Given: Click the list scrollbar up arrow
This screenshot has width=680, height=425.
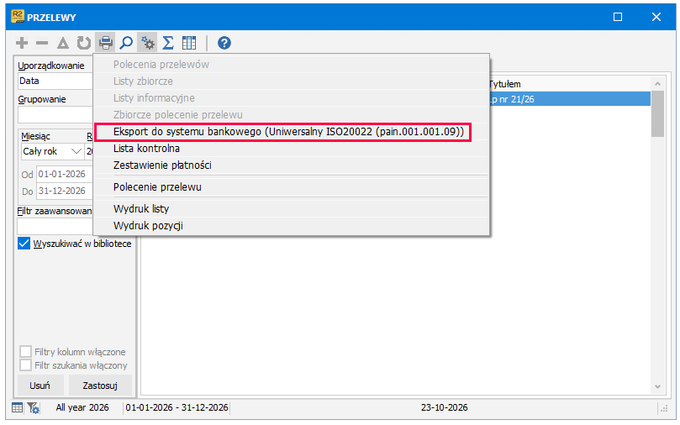Looking at the screenshot, I should click(x=657, y=84).
